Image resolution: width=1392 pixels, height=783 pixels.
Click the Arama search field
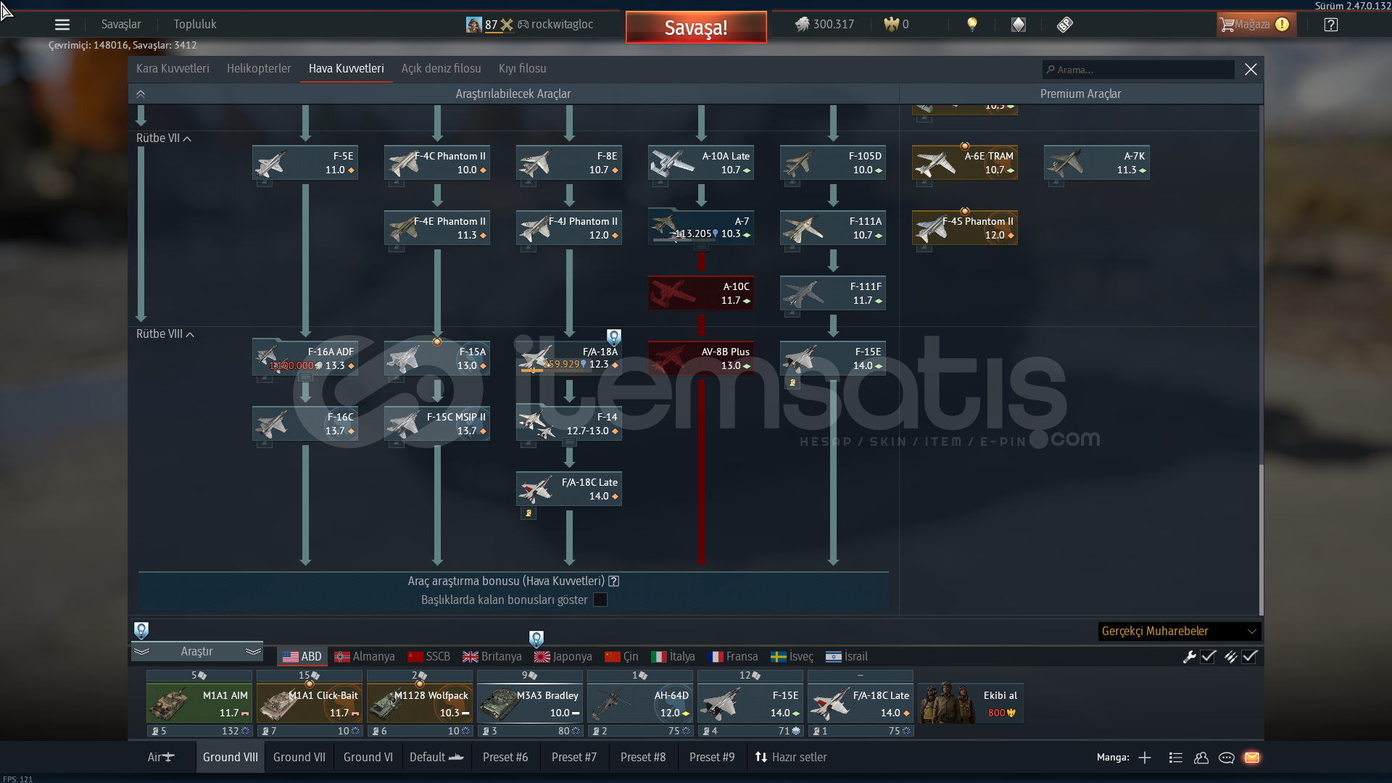click(x=1138, y=70)
